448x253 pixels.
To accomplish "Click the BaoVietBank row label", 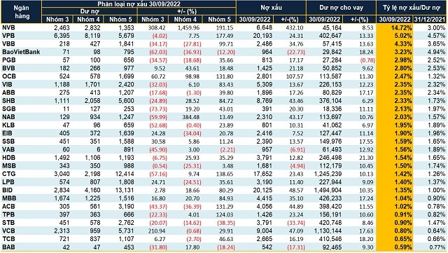I will coord(21,52).
